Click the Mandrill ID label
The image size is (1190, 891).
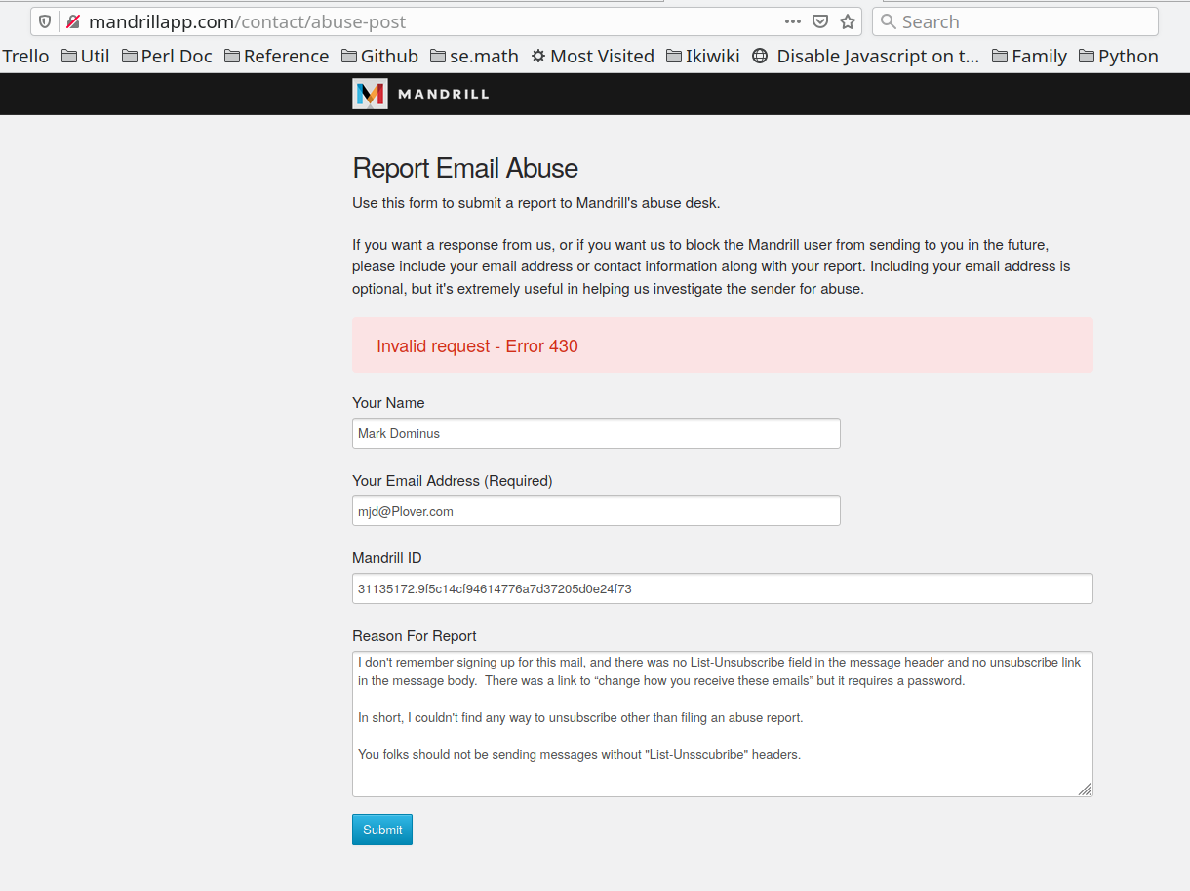[x=387, y=558]
